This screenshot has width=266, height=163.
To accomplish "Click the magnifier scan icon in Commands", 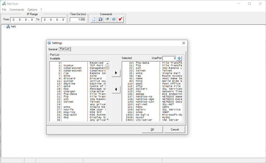I will [101, 19].
